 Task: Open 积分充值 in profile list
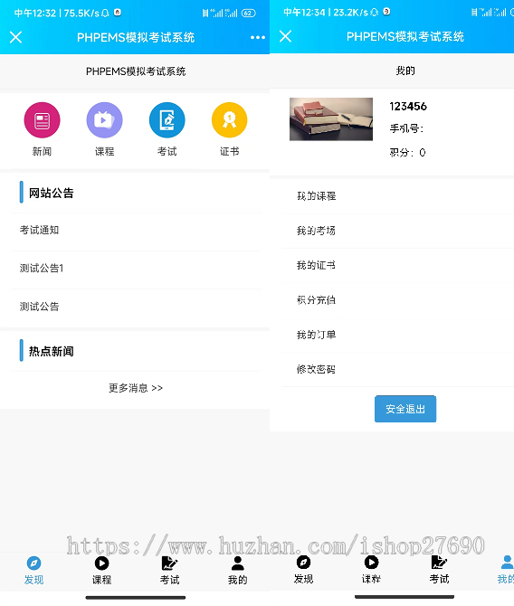pyautogui.click(x=397, y=300)
